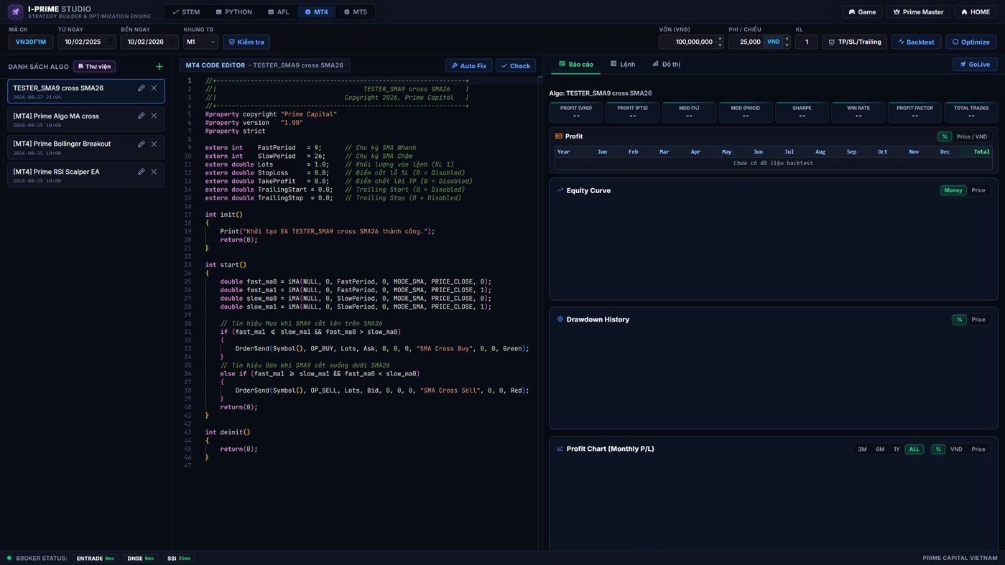Set Drawdown History to Price

(978, 319)
